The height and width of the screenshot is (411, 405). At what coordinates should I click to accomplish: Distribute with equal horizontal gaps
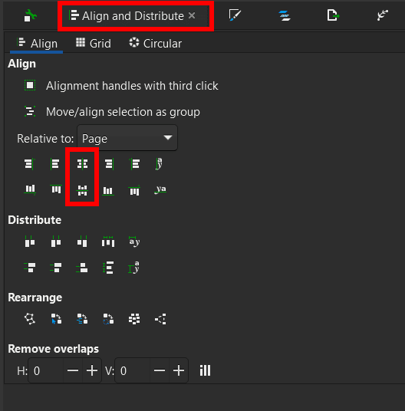[108, 242]
